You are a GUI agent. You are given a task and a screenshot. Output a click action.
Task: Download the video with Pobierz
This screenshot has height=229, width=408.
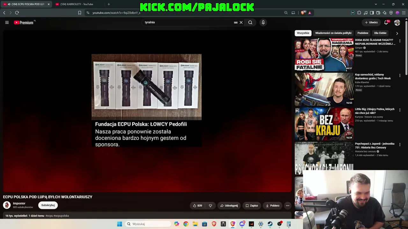[273, 205]
